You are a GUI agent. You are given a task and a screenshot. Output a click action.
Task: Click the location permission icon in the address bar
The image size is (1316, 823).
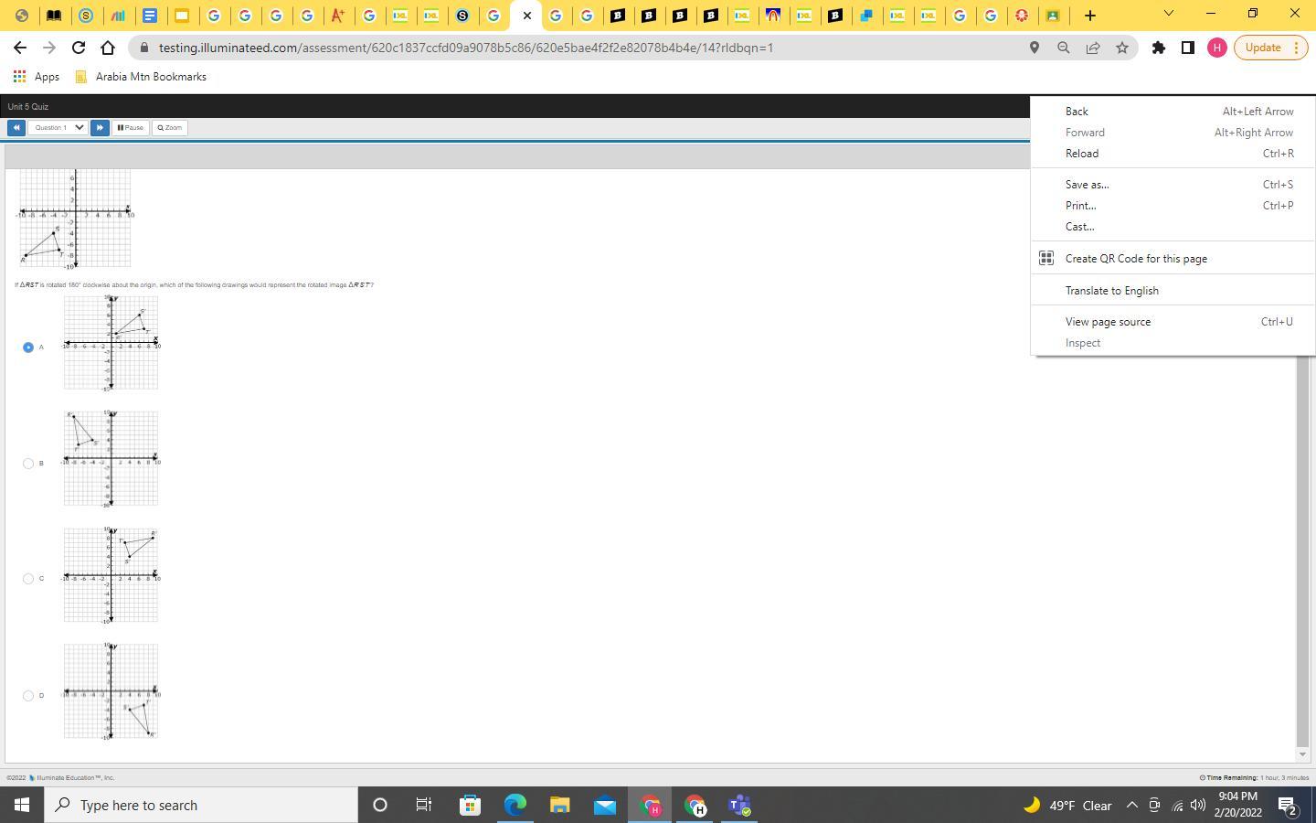tap(1035, 48)
